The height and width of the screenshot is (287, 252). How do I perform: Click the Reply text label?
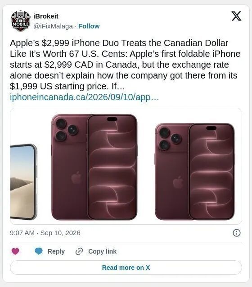[56, 251]
